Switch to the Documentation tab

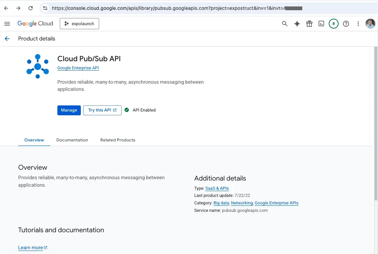[72, 140]
